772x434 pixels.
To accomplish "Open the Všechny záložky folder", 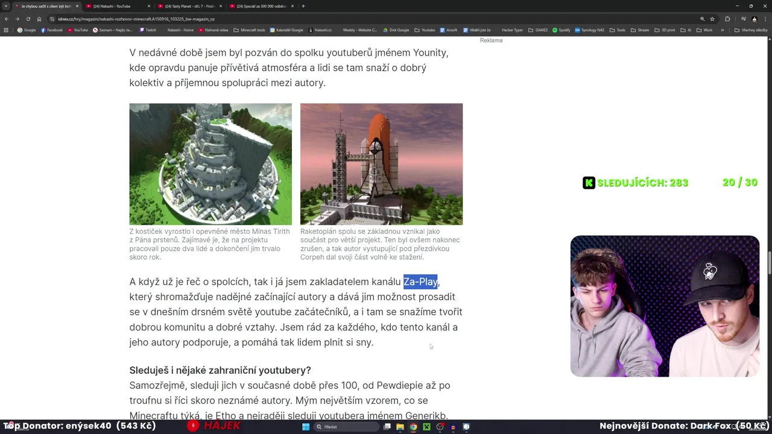I will 751,30.
